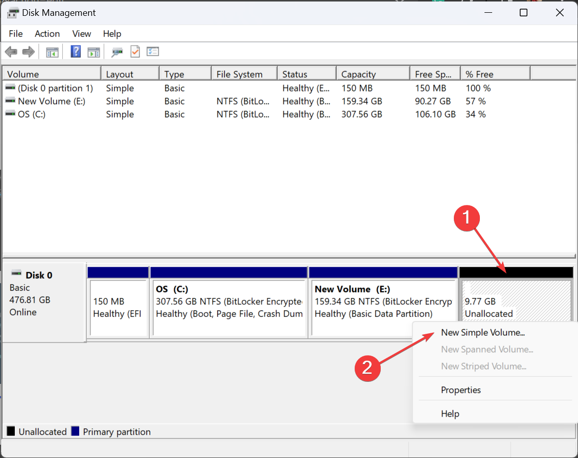The width and height of the screenshot is (578, 458).
Task: Click the 106.10 GB free space cell
Action: (x=435, y=114)
